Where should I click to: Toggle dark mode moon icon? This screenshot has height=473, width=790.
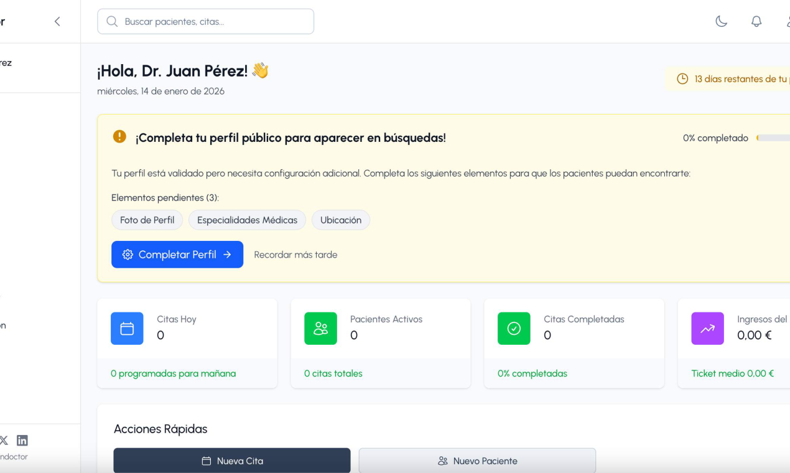point(721,21)
